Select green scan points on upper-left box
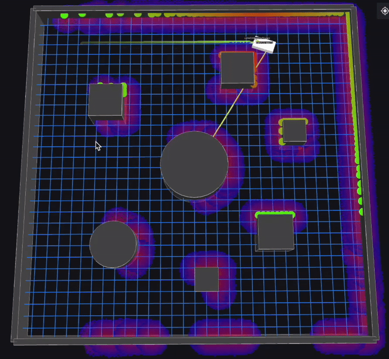 pyautogui.click(x=124, y=89)
